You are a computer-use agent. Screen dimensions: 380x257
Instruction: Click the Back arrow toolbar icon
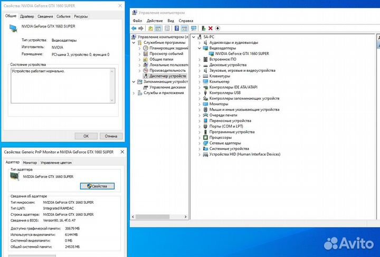coord(134,28)
